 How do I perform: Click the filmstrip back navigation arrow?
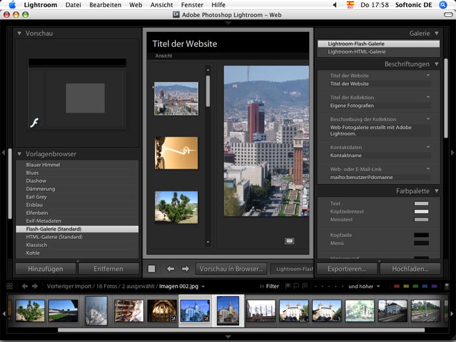[25, 286]
